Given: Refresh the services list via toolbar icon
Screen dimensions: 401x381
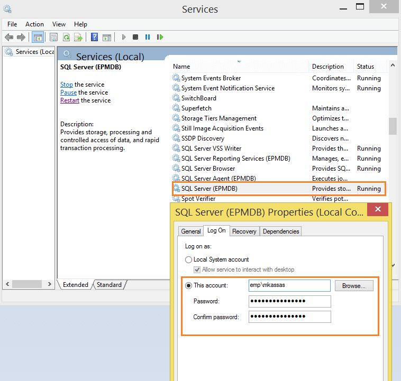Looking at the screenshot, I should click(x=67, y=38).
